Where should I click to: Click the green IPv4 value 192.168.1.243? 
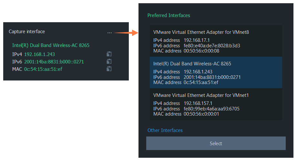(40, 54)
